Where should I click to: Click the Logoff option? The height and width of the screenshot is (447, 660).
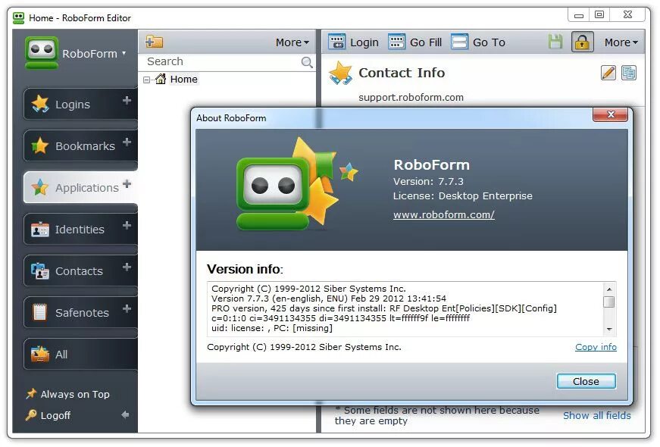48,415
